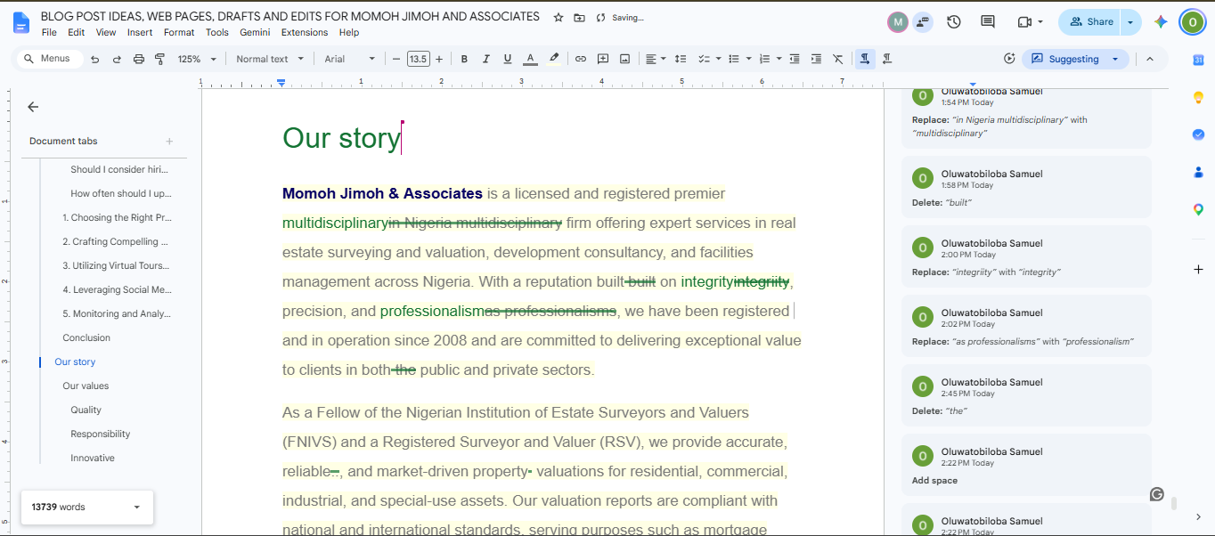Click the Grammarly icon near the comments
This screenshot has width=1215, height=536.
pos(1157,494)
